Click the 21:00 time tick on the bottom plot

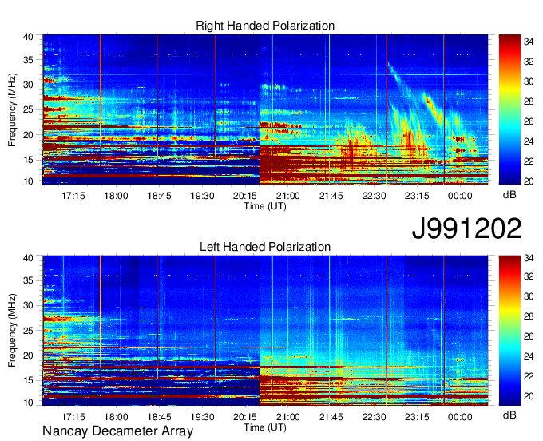click(287, 417)
